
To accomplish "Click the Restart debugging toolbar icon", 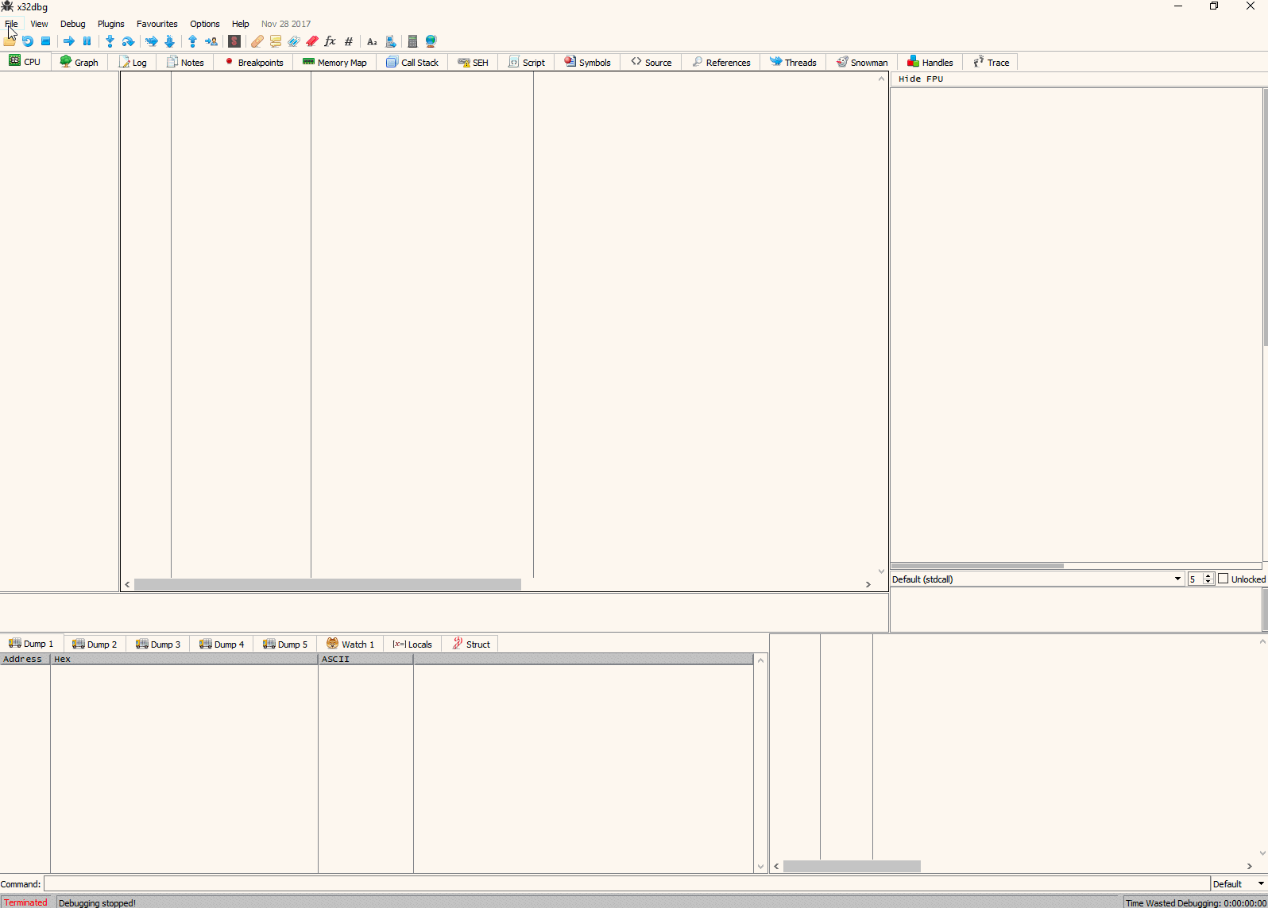I will click(28, 41).
